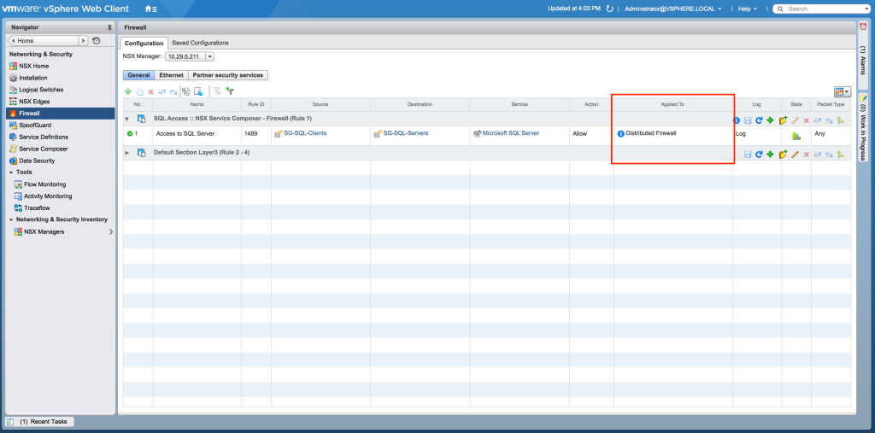
Task: Open the Help dropdown menu
Action: [748, 9]
